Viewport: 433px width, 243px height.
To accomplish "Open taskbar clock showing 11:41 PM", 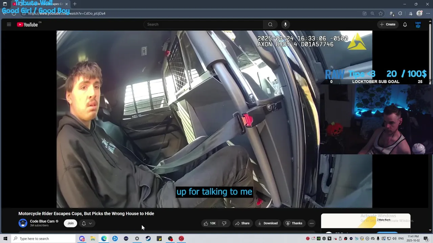I will pyautogui.click(x=413, y=239).
